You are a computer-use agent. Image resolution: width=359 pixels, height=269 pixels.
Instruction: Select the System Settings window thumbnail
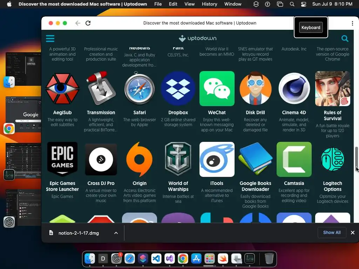(23, 207)
